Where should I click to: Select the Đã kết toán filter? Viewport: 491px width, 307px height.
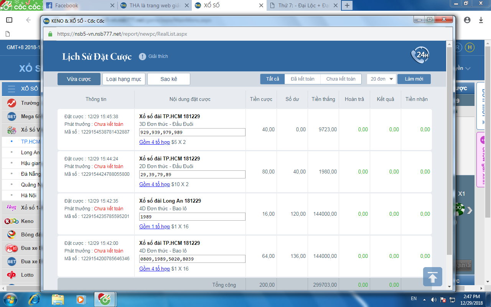[302, 79]
